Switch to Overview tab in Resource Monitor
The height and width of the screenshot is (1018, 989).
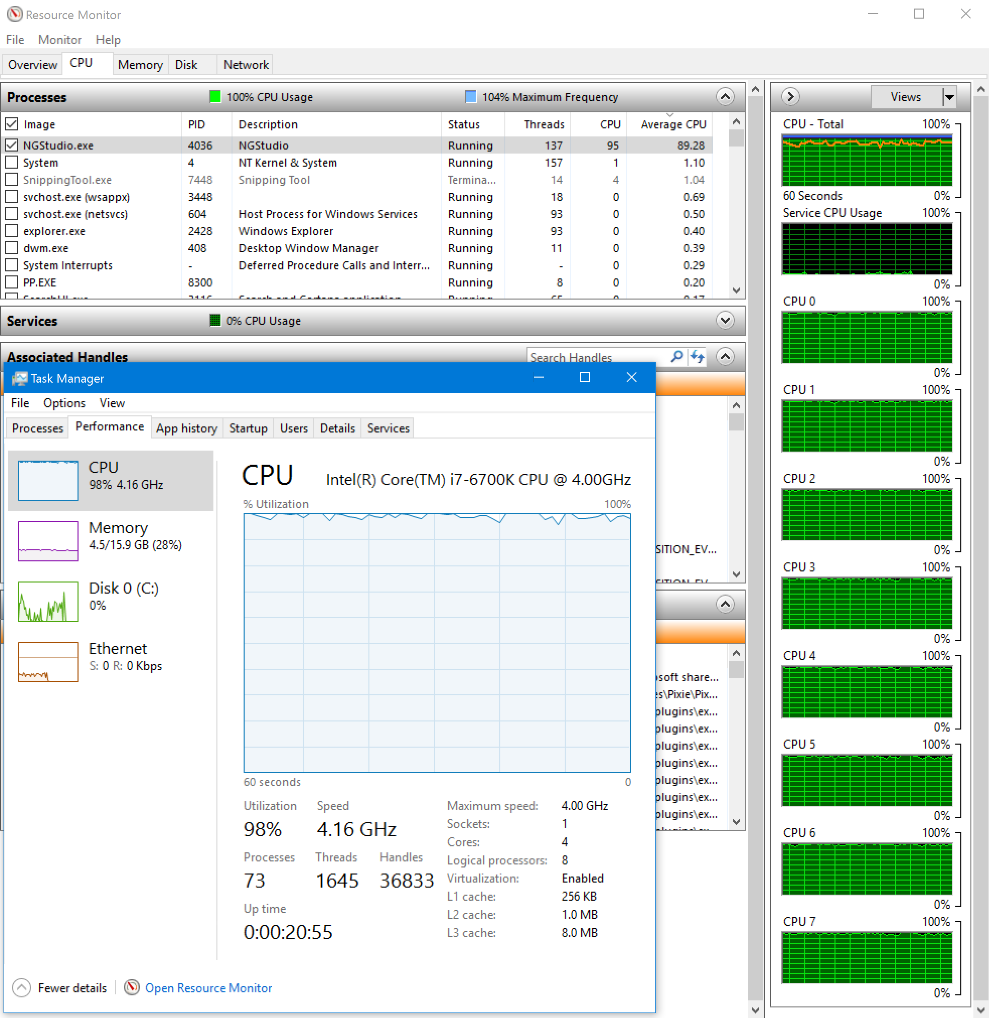[x=33, y=65]
